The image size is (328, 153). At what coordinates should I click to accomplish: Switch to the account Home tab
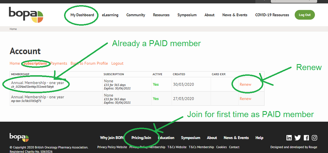point(15,63)
